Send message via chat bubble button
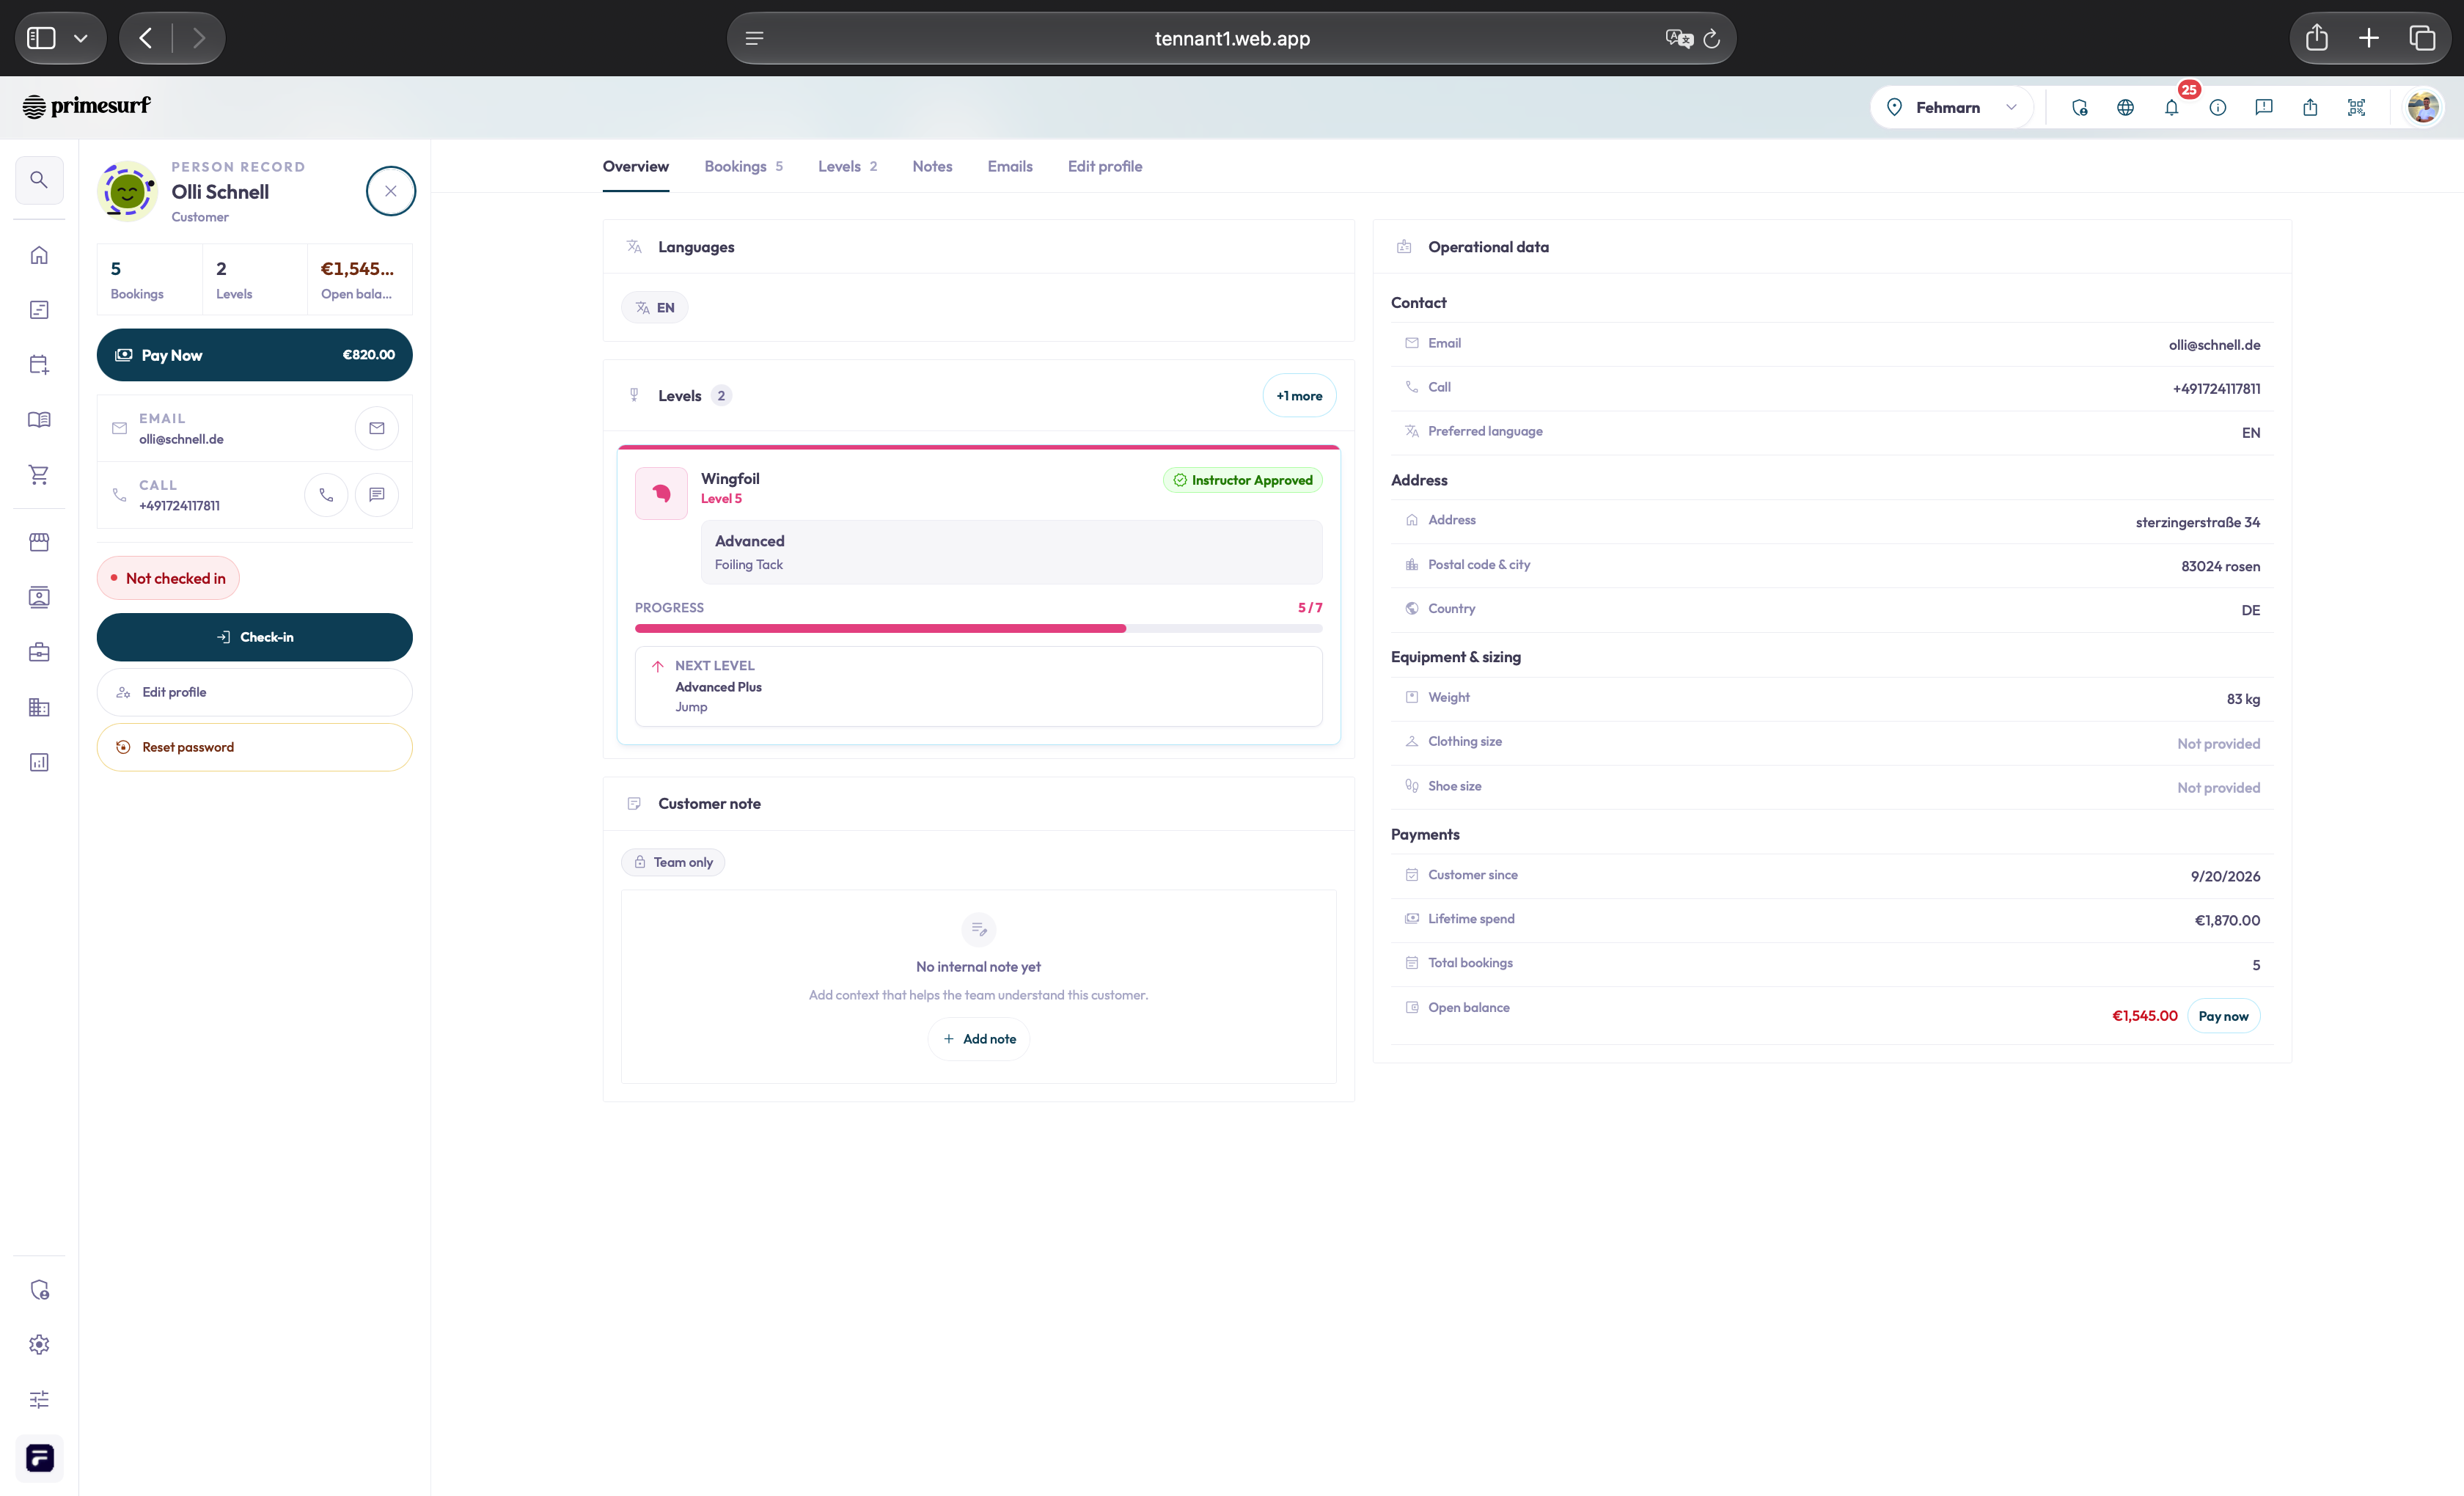The image size is (2464, 1496). tap(377, 495)
